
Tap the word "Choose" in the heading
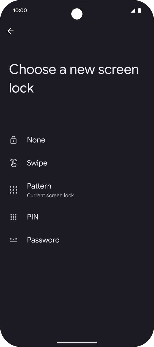(32, 69)
